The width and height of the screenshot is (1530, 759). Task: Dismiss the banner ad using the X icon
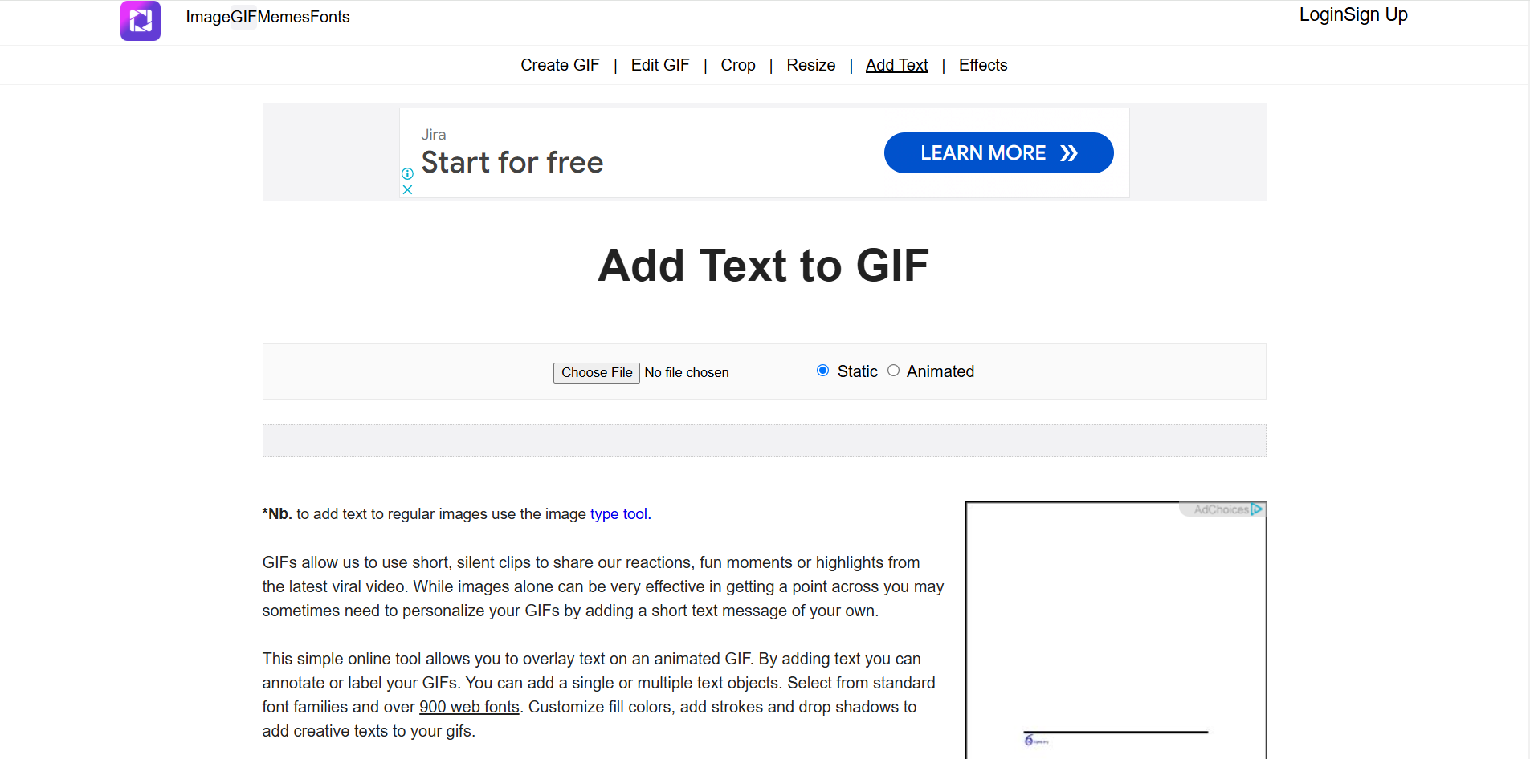407,189
